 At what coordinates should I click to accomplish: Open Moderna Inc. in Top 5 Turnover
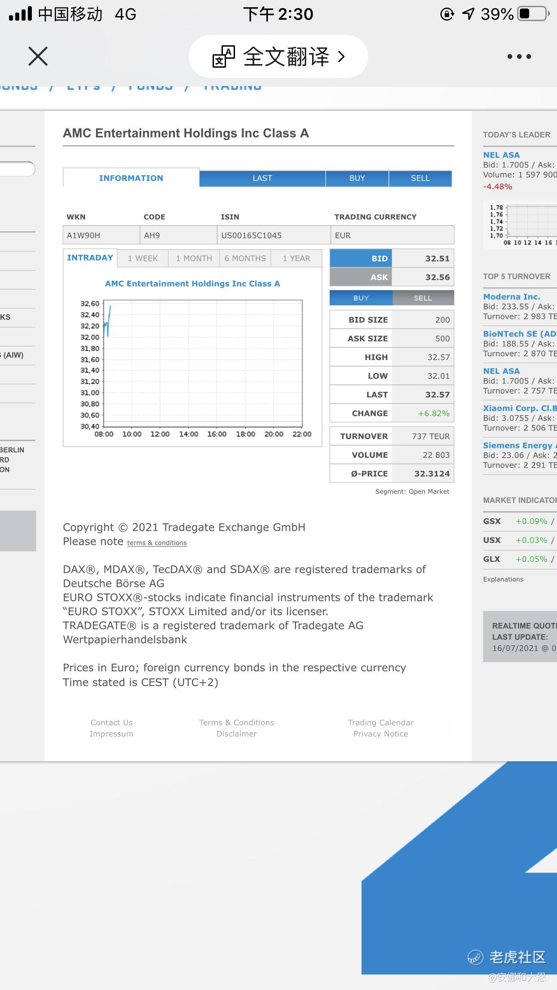[512, 297]
